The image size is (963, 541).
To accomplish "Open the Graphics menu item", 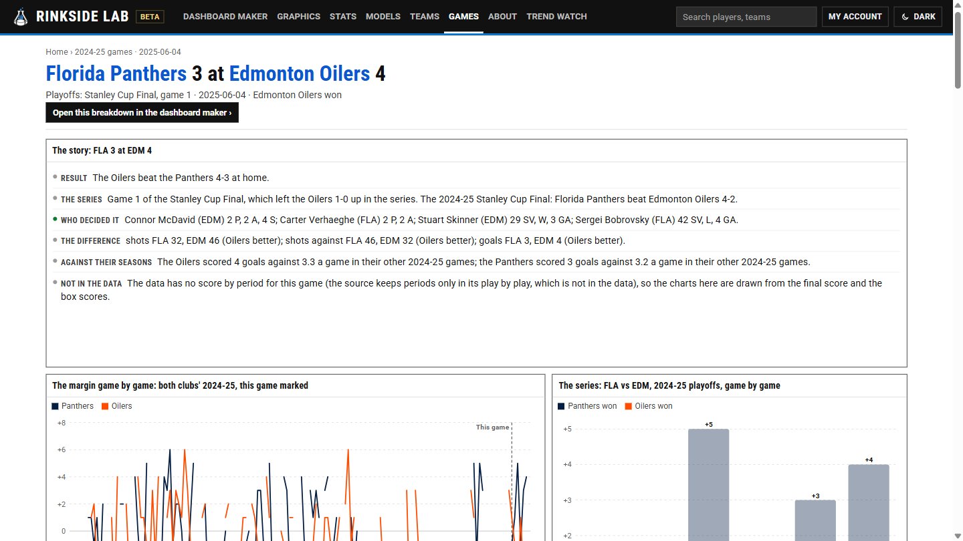I will [298, 17].
